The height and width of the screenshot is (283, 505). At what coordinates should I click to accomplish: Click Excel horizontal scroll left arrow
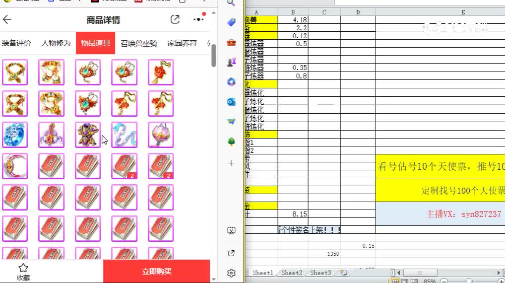398,273
